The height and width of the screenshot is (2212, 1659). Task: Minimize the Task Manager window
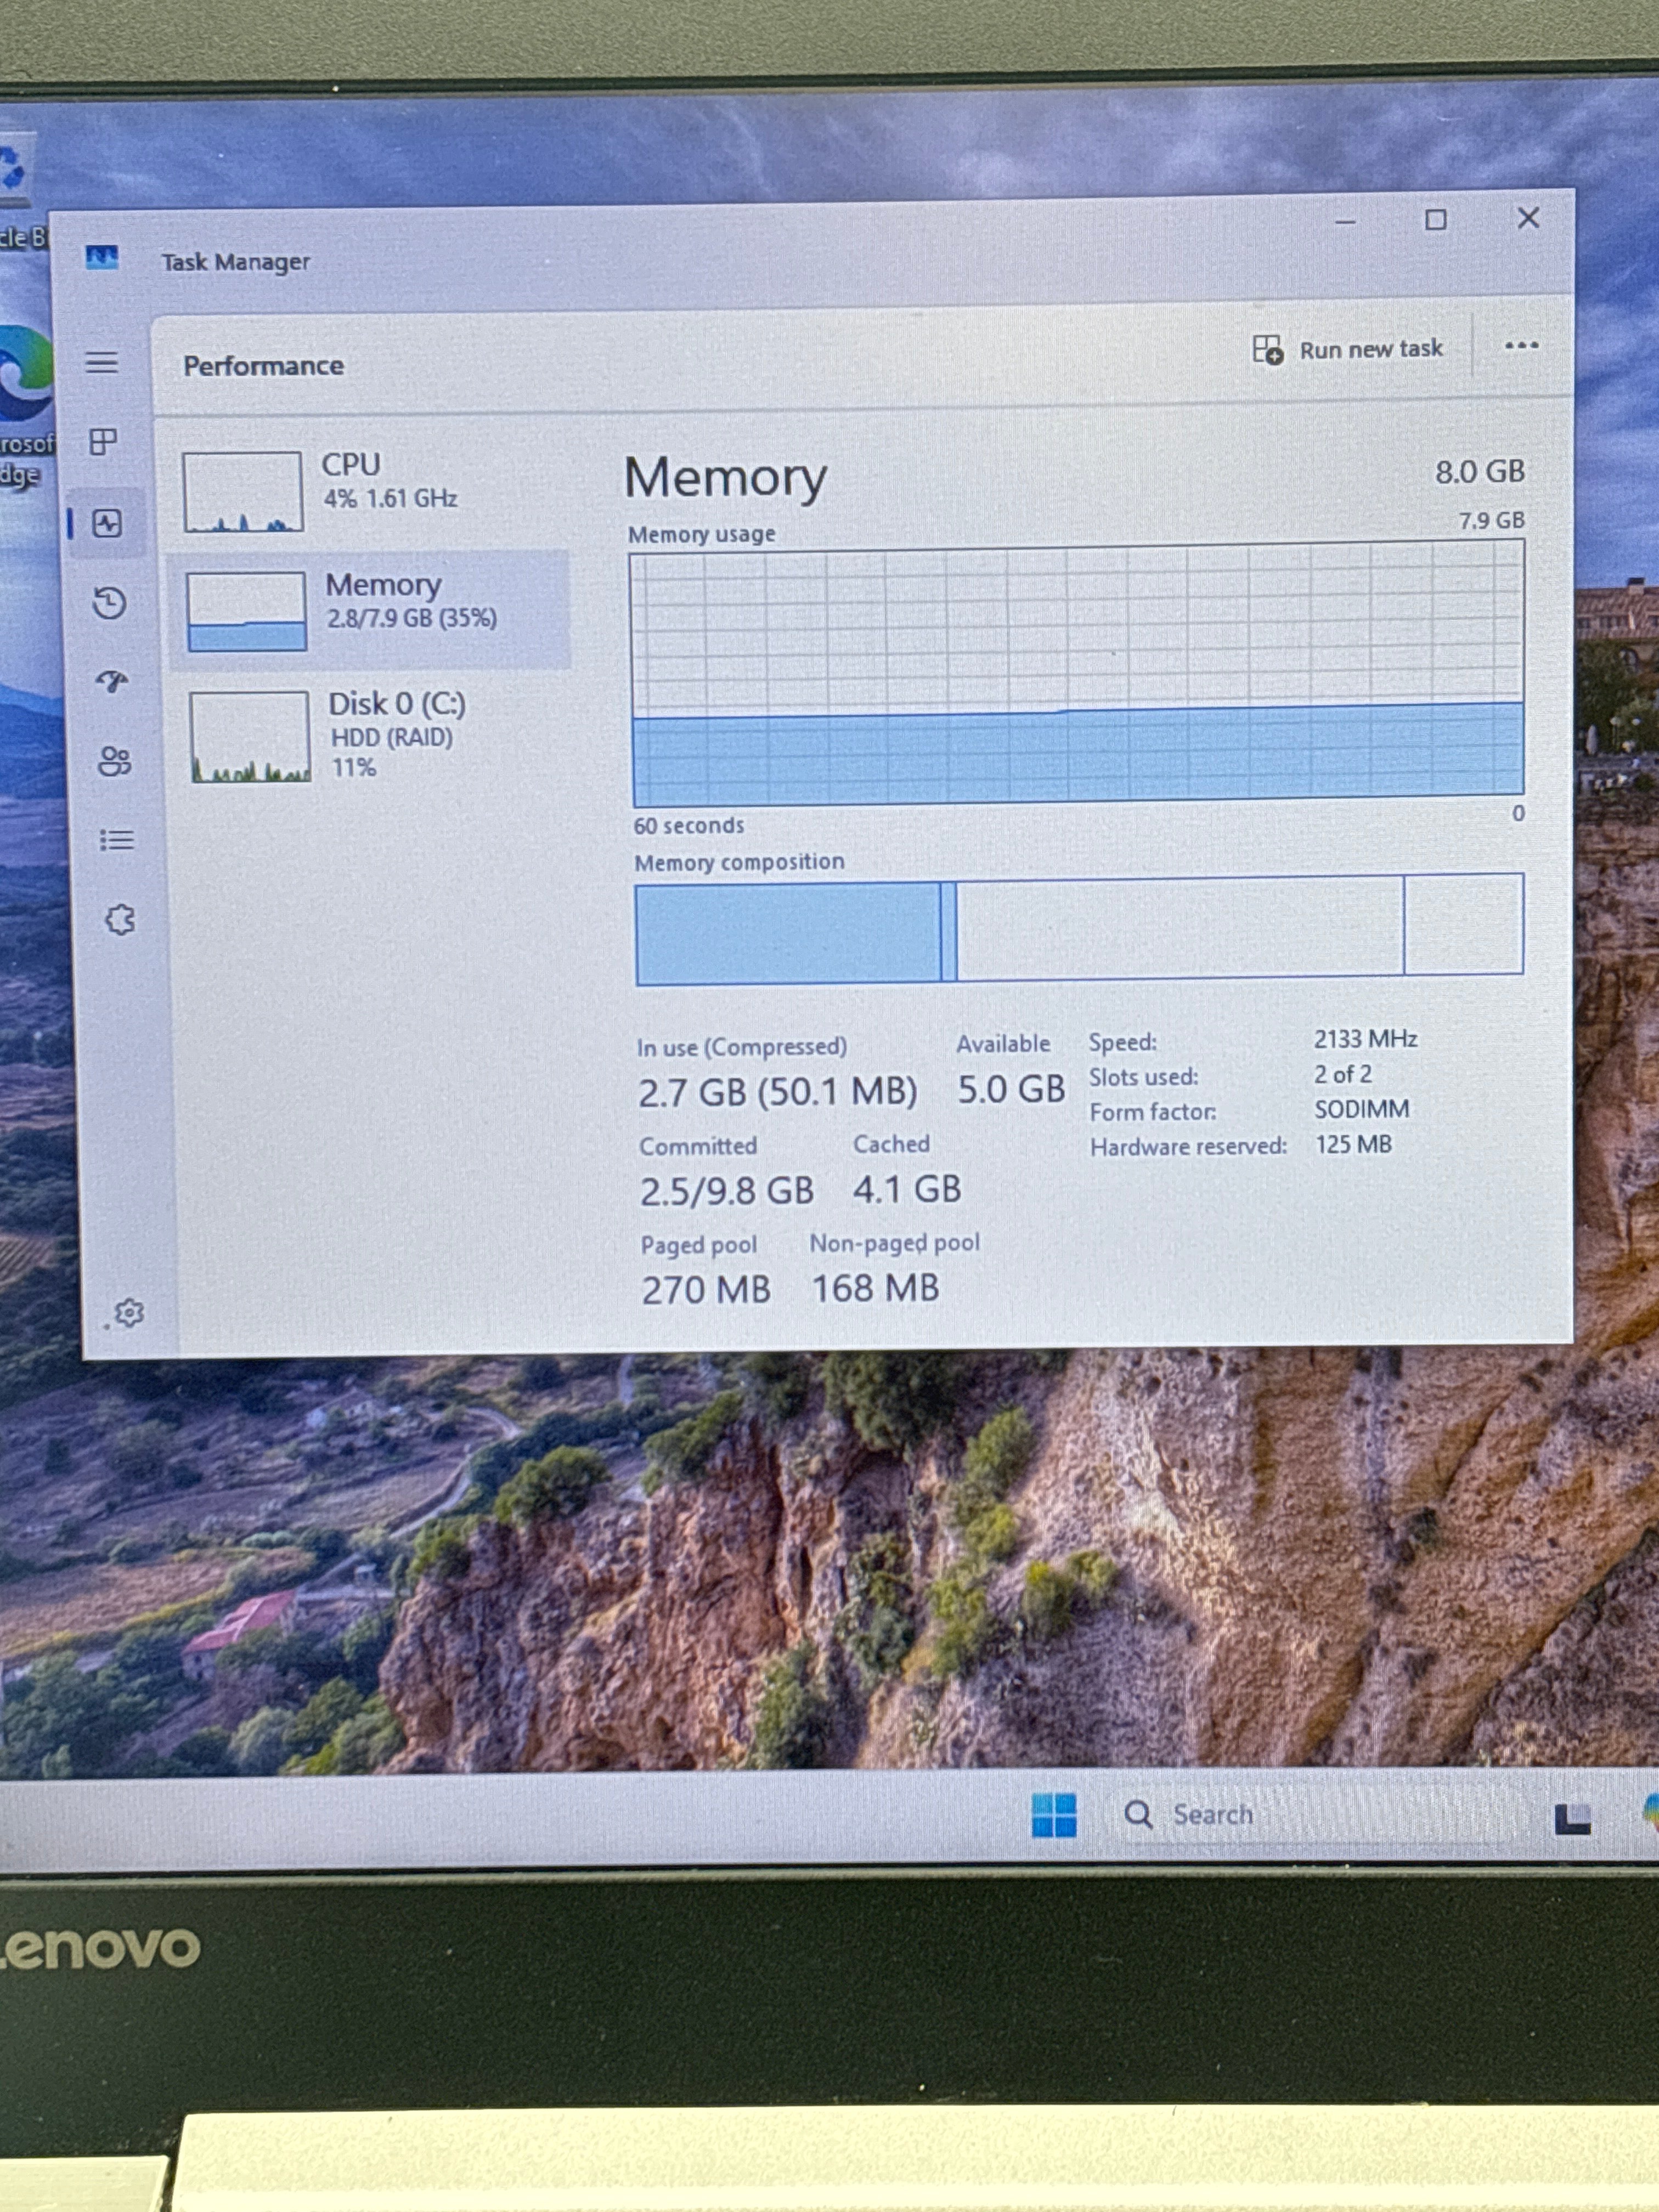tap(1345, 221)
